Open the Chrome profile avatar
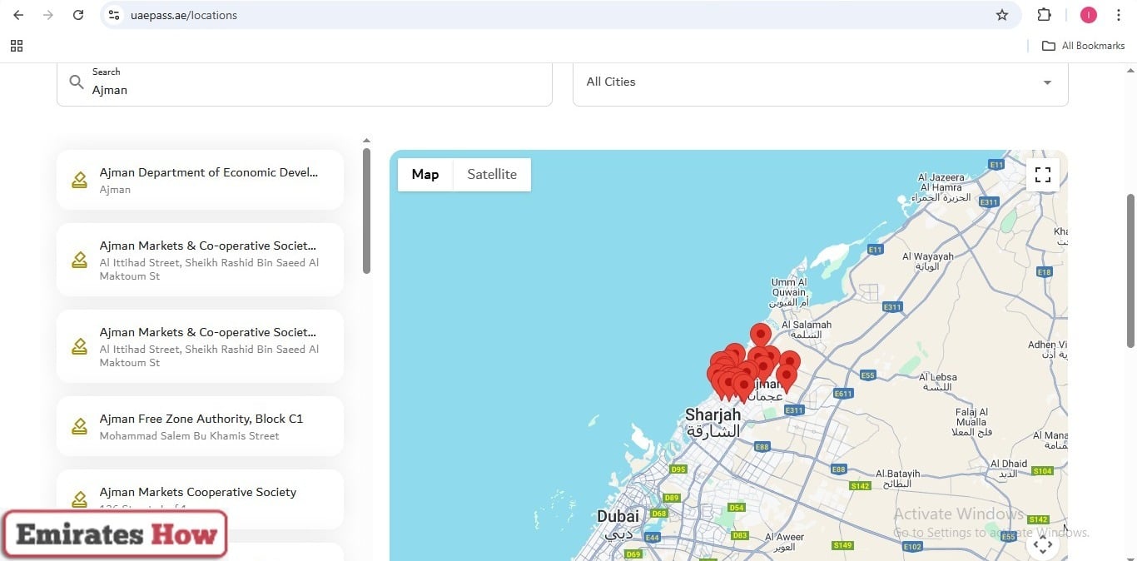The height and width of the screenshot is (561, 1137). coord(1088,15)
